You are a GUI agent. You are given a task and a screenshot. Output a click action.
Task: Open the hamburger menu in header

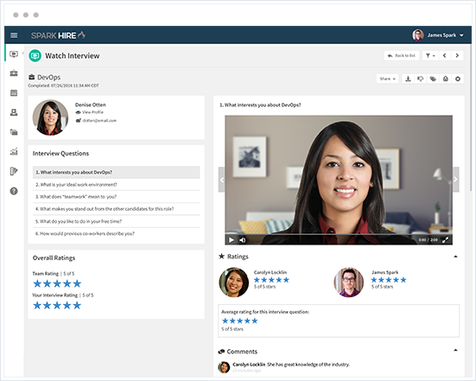click(x=14, y=35)
